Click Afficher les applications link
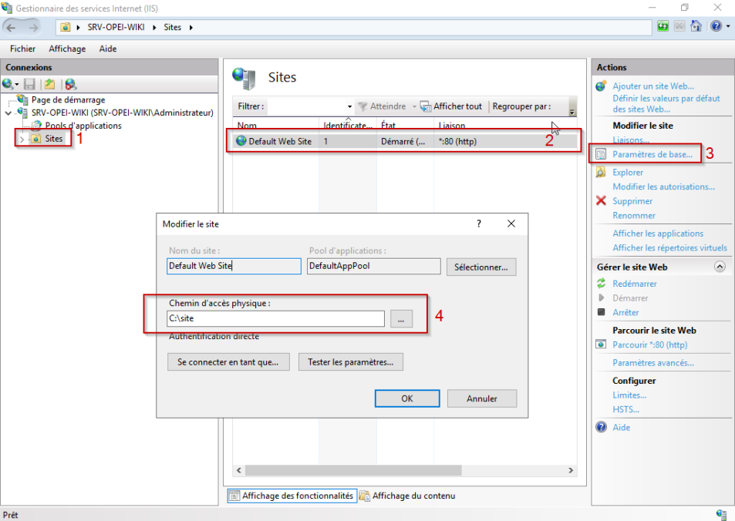 pyautogui.click(x=658, y=234)
